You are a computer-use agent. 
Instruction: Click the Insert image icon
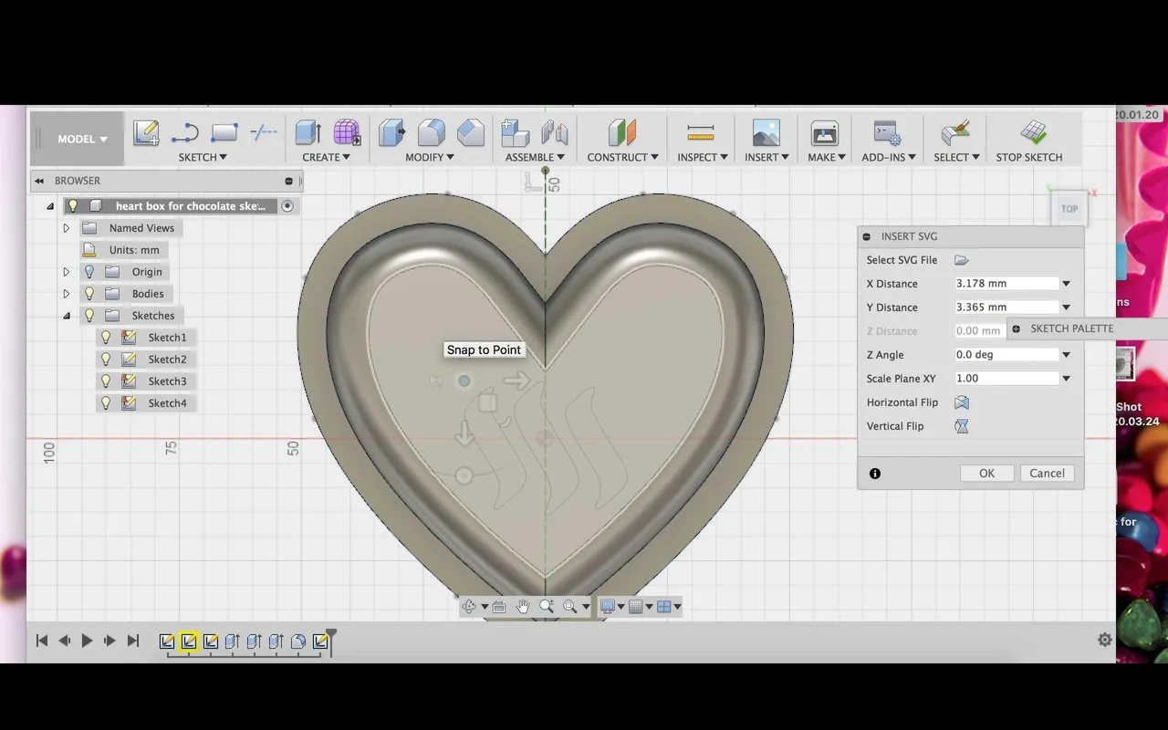tap(766, 133)
